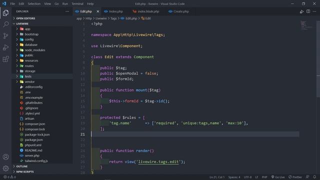Open the Manage gear settings
This screenshot has height=180, width=320.
[x=5, y=168]
